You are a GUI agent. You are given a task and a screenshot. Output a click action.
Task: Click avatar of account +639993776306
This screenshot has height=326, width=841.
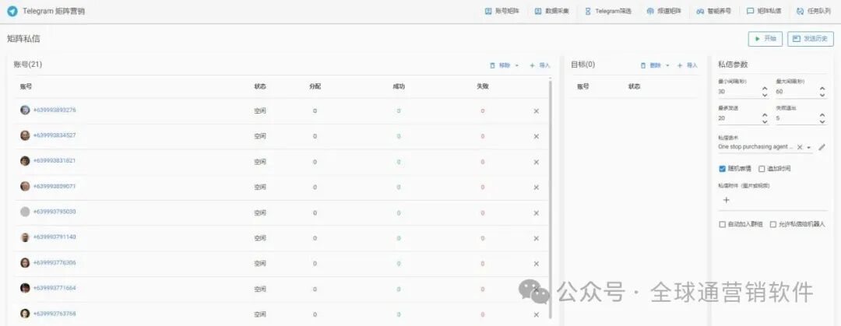click(x=25, y=263)
